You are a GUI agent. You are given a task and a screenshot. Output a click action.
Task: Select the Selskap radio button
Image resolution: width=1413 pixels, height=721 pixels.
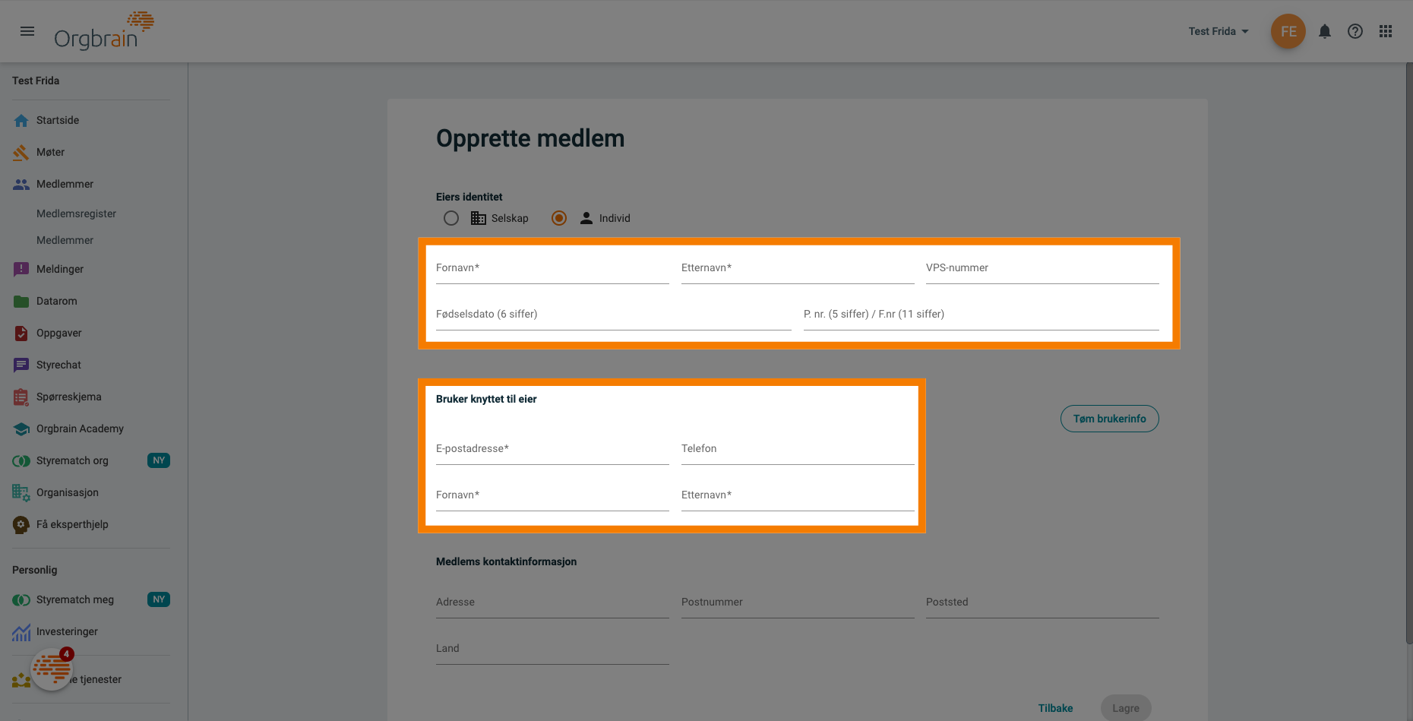pyautogui.click(x=451, y=218)
